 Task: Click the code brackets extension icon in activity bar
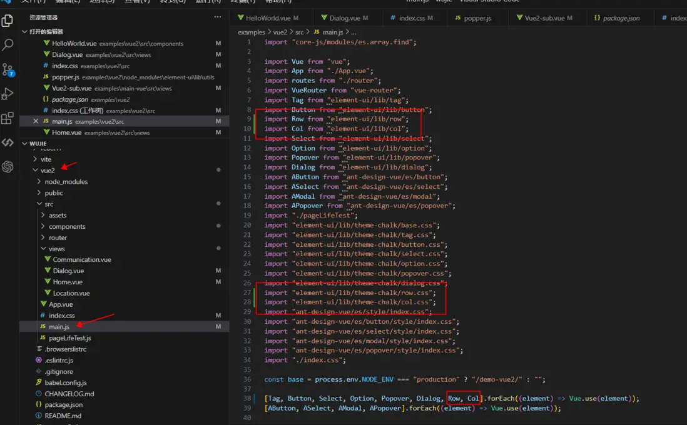8,142
